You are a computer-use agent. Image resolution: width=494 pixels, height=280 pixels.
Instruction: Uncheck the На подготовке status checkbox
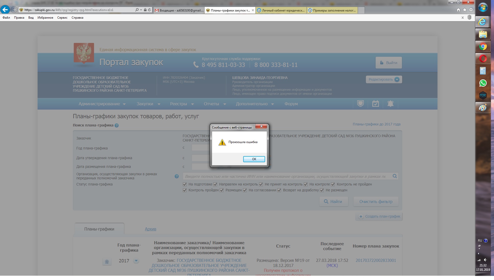[185, 184]
